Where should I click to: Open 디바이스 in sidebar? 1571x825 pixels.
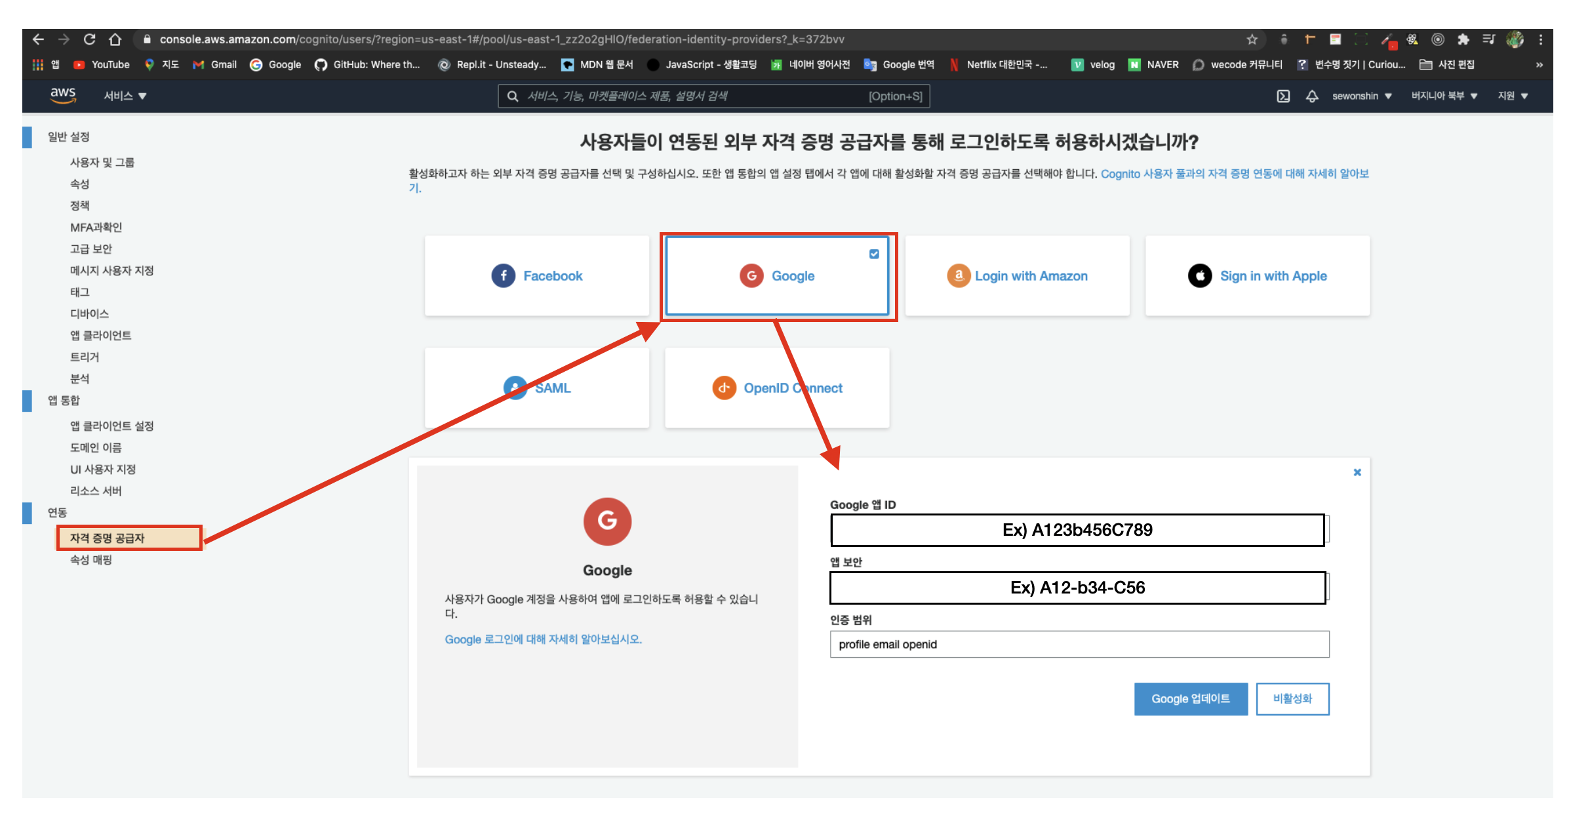click(x=90, y=313)
